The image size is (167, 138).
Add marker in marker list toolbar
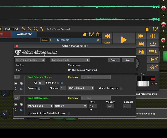[85, 34]
